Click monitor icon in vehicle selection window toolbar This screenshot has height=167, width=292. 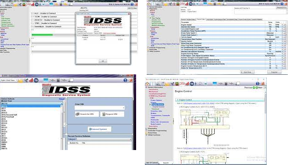tap(46, 80)
